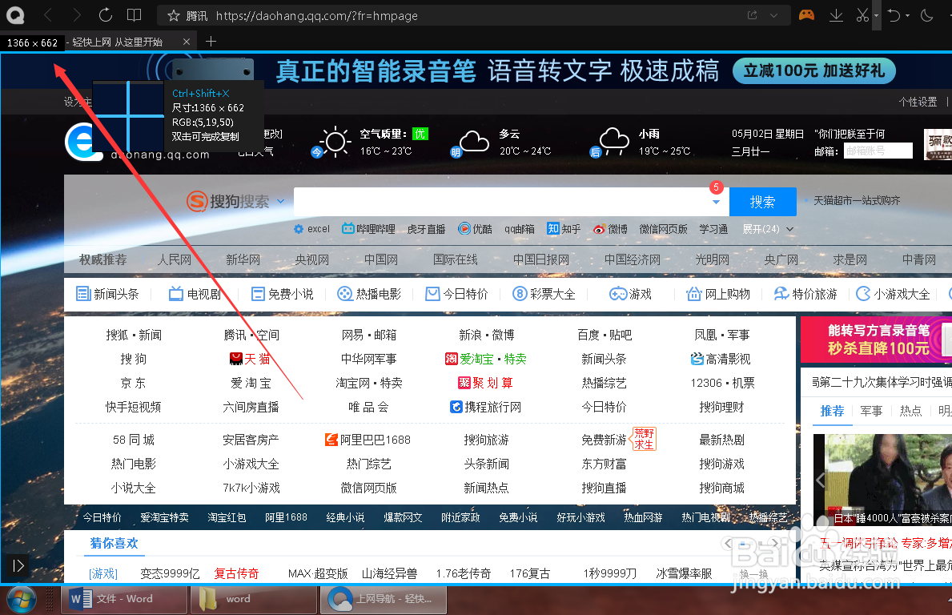Open the word folder taskbar item
This screenshot has height=615, width=952.
254,599
